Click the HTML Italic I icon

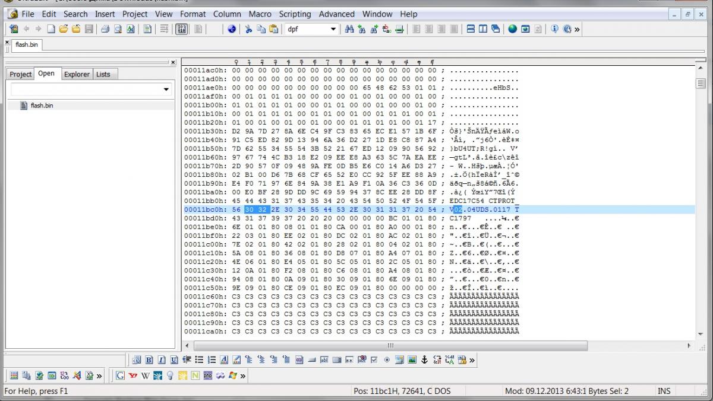pyautogui.click(x=162, y=359)
